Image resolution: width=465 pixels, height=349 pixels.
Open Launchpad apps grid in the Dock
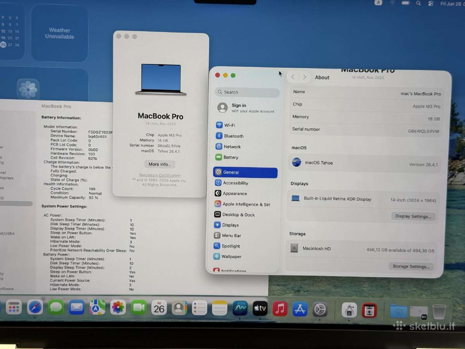coord(14,308)
